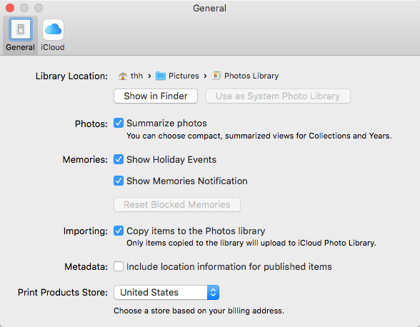The image size is (420, 327).
Task: Click the thh path segment text
Action: coord(136,76)
